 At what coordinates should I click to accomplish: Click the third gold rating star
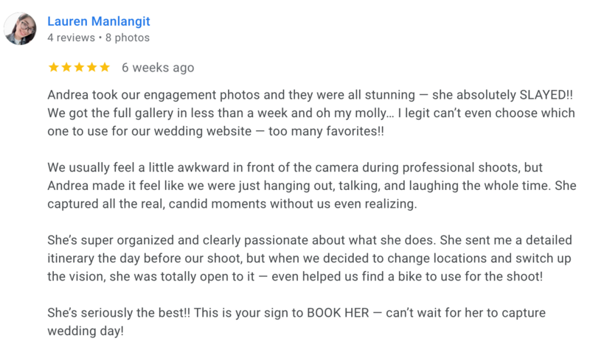click(x=80, y=67)
